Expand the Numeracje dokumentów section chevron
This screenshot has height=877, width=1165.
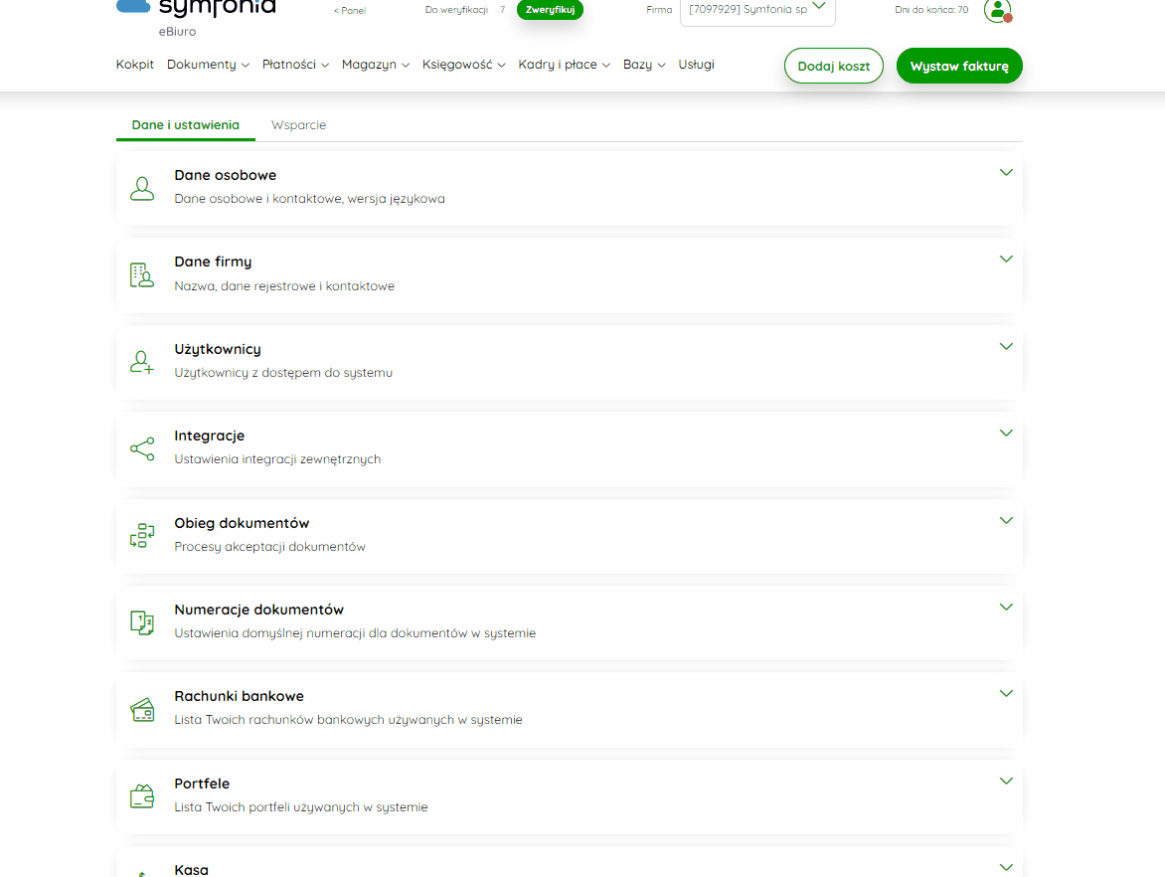coord(1006,608)
